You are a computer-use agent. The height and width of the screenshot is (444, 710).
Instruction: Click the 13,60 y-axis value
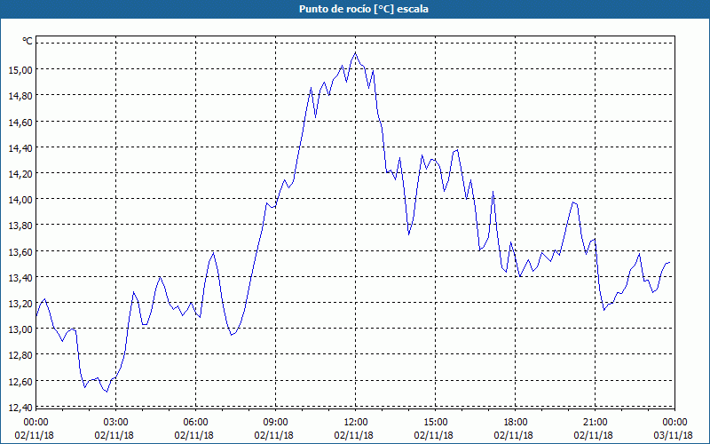click(x=20, y=251)
